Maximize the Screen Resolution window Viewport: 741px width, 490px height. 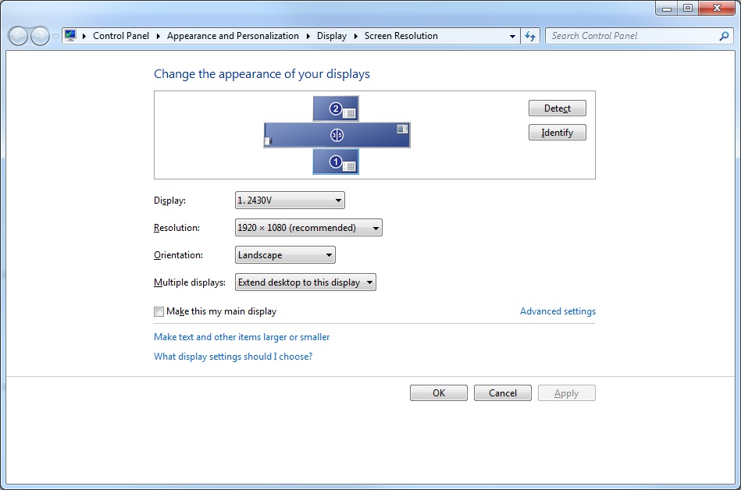pyautogui.click(x=688, y=8)
